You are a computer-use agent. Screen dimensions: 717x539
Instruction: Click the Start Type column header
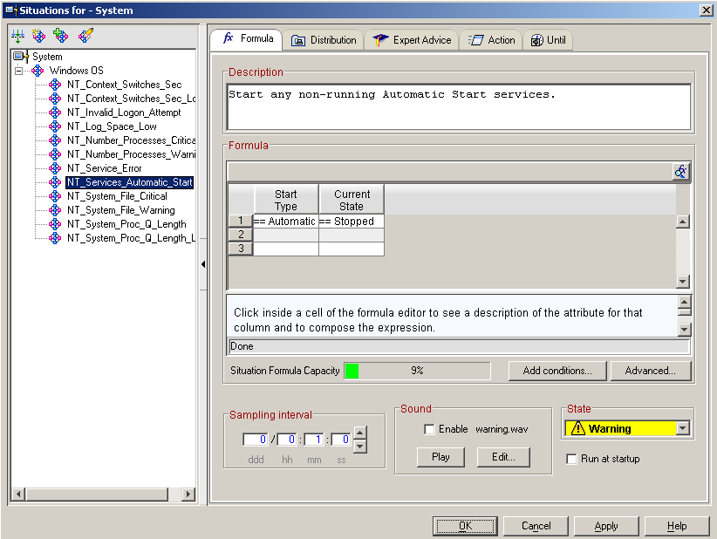[286, 201]
